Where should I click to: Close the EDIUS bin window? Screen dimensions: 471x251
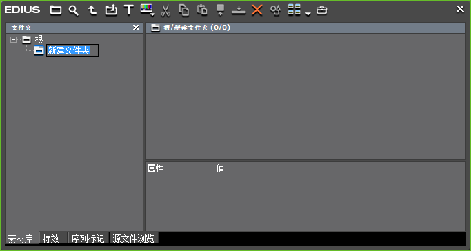(x=460, y=9)
